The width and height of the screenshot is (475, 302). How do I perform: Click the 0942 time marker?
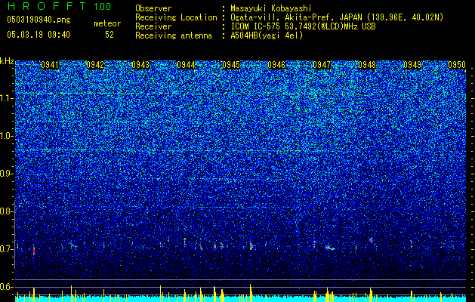click(95, 65)
